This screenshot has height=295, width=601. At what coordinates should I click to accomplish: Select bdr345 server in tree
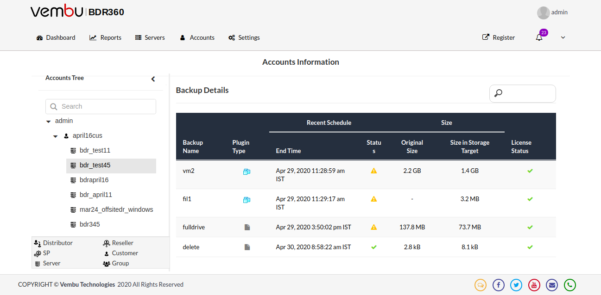[90, 224]
